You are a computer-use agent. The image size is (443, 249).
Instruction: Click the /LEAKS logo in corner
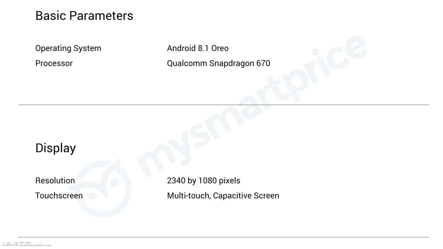click(10, 244)
